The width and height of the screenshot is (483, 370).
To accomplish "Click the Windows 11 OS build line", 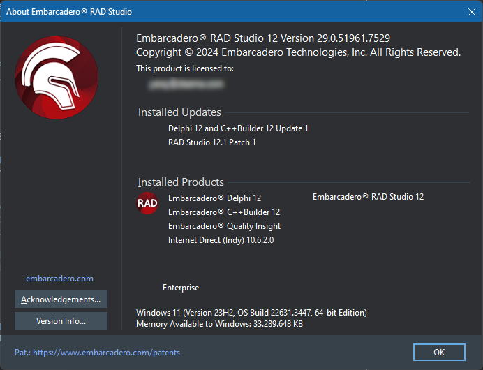I will [251, 313].
